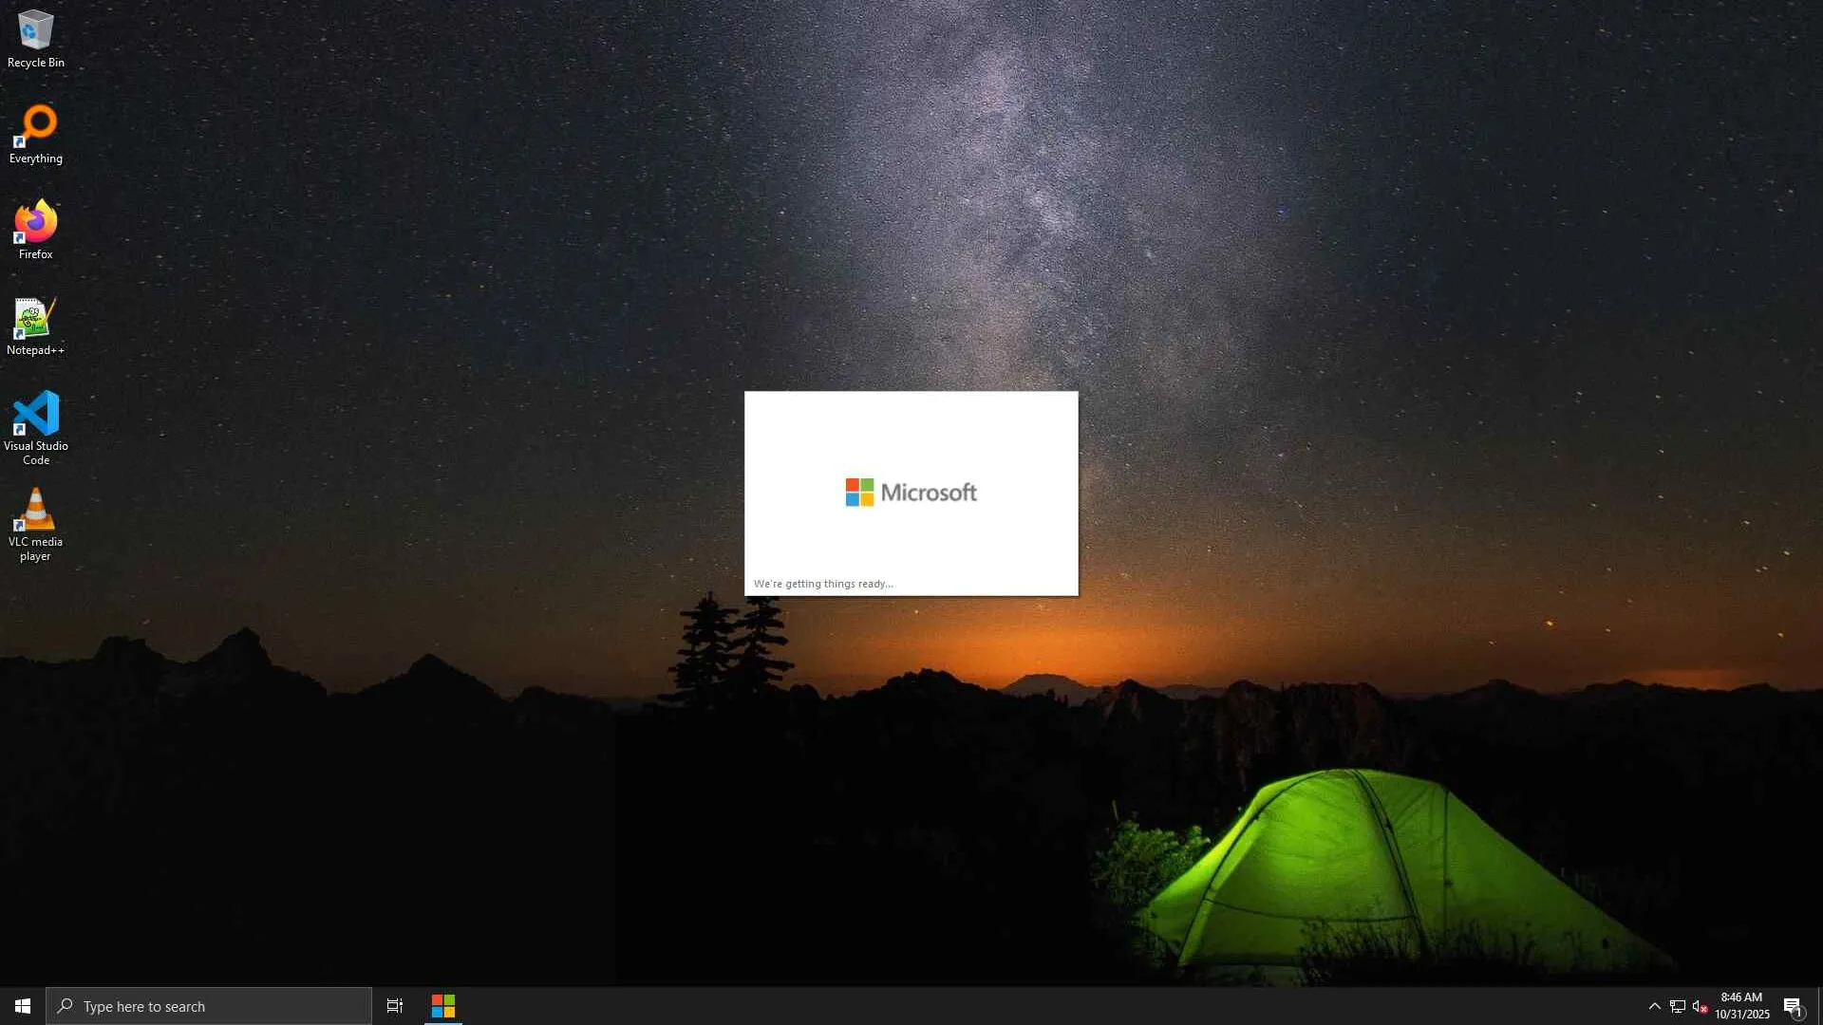Open the Action Center notifications icon

pos(1793,1006)
